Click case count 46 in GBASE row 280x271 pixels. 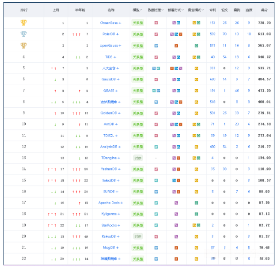tap(237, 91)
